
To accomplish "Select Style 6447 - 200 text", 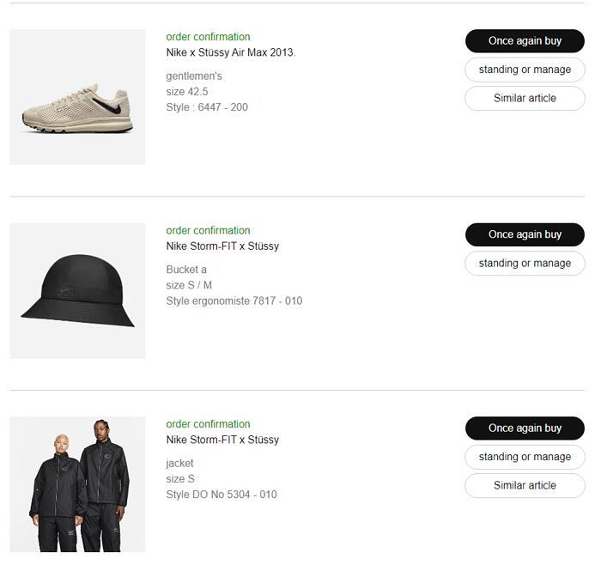I will tap(207, 107).
